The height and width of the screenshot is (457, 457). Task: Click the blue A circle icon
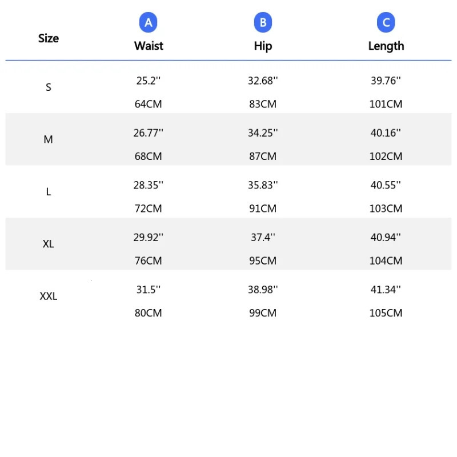(x=149, y=23)
